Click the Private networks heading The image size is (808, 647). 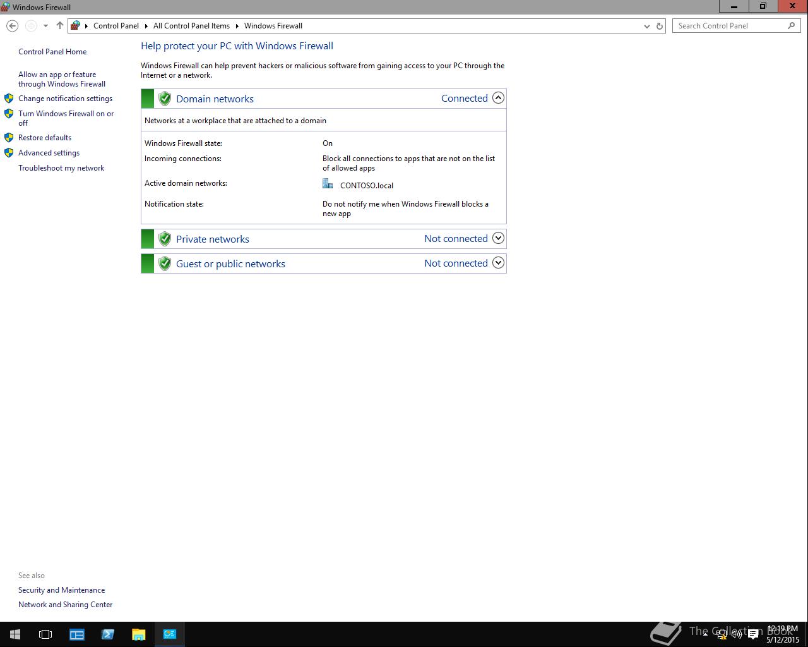click(x=213, y=239)
